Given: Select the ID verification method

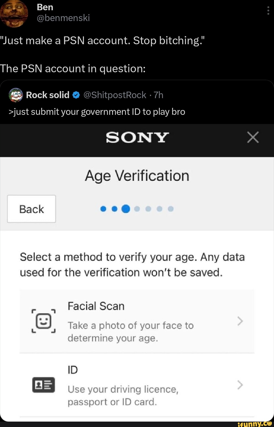Looking at the screenshot, I should (x=137, y=385).
